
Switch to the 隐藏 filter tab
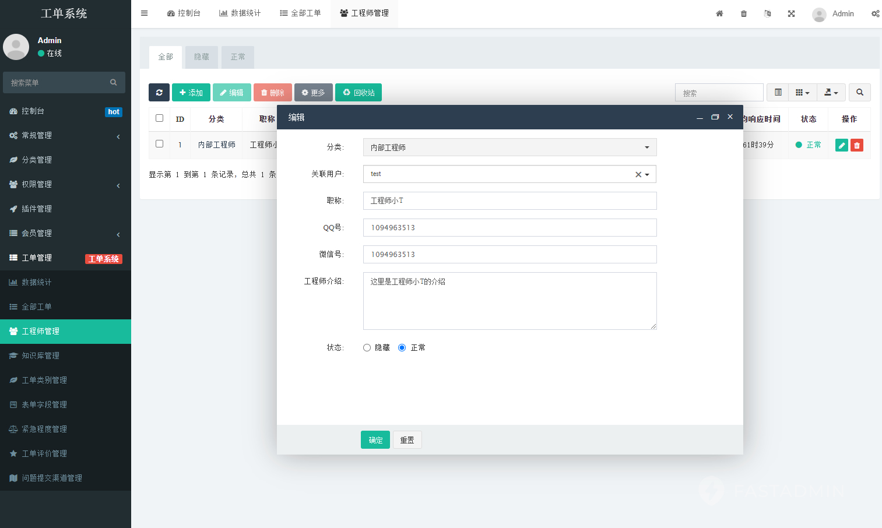click(202, 57)
